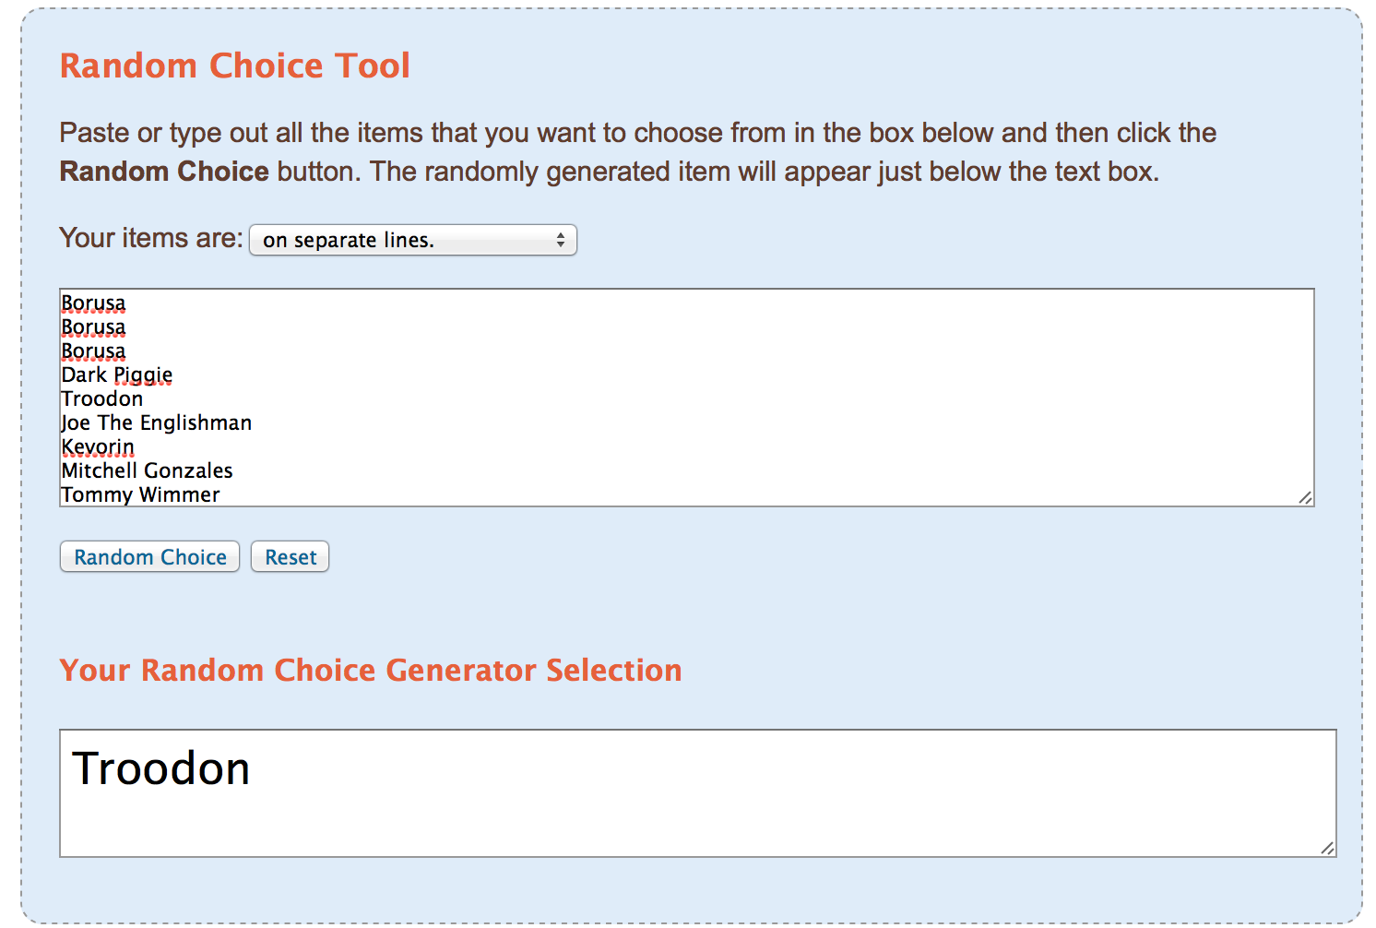Click the Random Choice button
This screenshot has width=1376, height=928.
149,557
